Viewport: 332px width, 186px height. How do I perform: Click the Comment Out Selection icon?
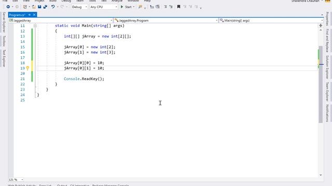click(165, 7)
